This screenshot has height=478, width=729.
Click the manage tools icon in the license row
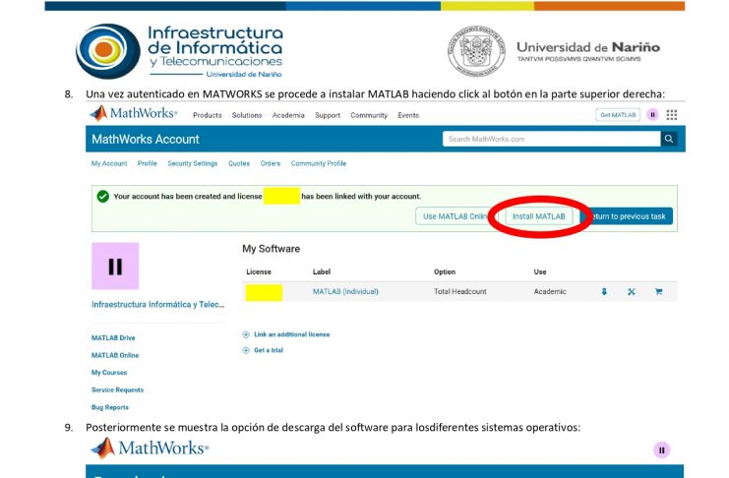631,291
